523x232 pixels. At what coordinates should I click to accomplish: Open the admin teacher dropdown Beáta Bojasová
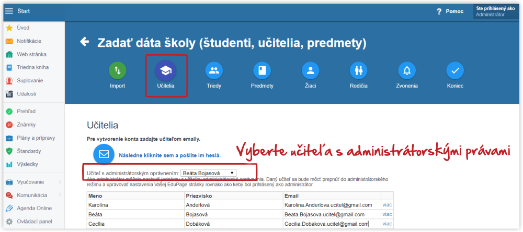coord(209,173)
